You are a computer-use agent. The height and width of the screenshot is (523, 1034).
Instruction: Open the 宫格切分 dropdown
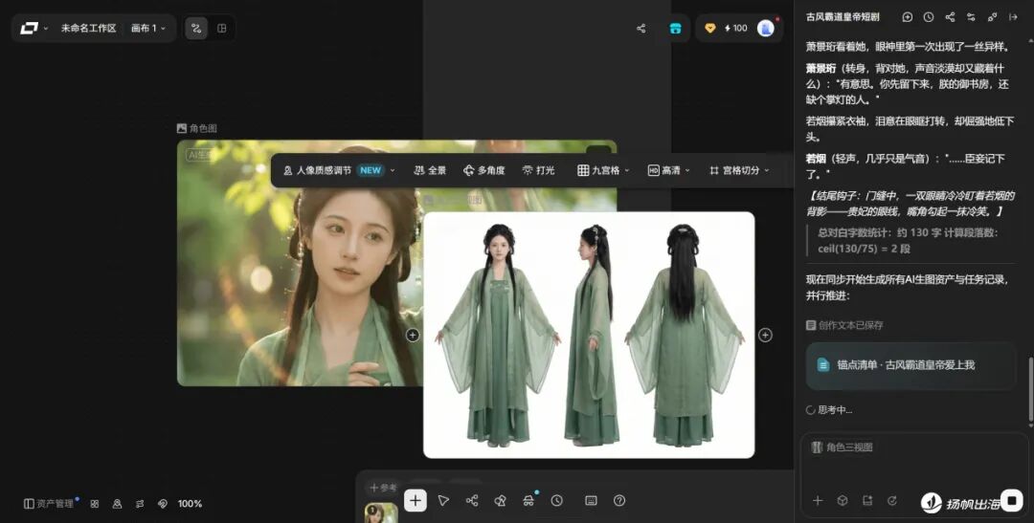pyautogui.click(x=739, y=170)
